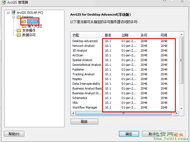Select the Publisher row
Viewport: 190px width, 142px height.
[x=125, y=69]
